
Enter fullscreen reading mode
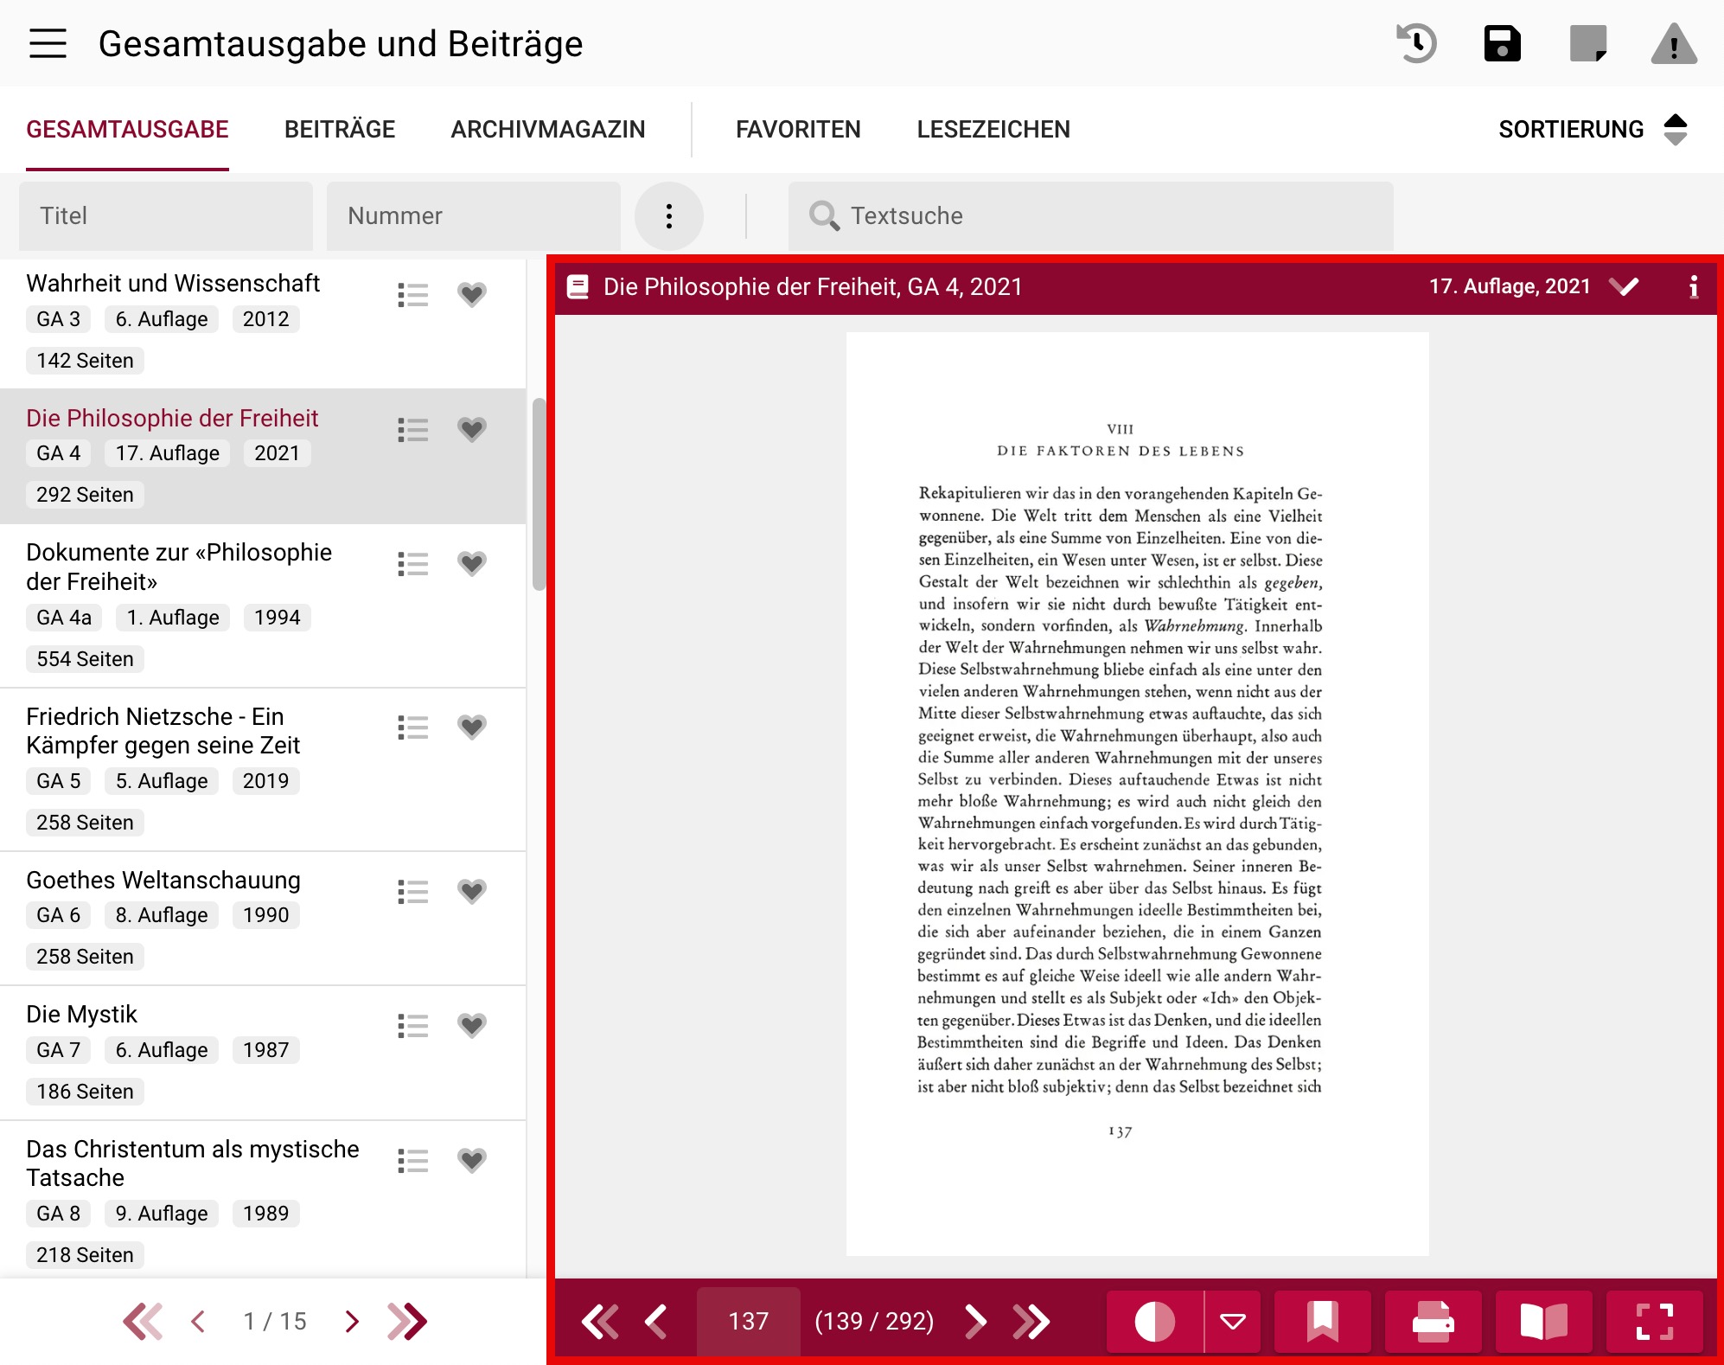1654,1321
